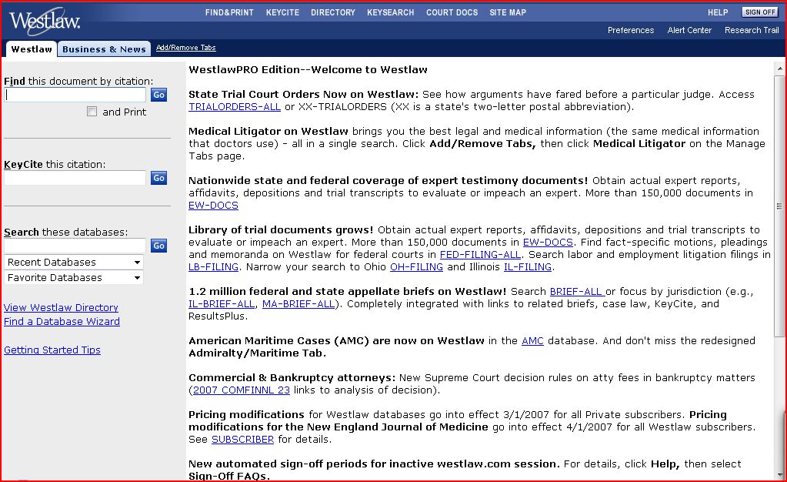The height and width of the screenshot is (482, 787).
Task: Click the Add/Remove Tabs link
Action: click(x=185, y=48)
